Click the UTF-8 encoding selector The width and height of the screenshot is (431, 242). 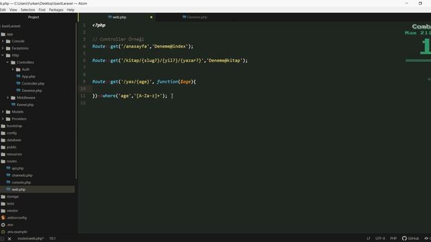380,239
